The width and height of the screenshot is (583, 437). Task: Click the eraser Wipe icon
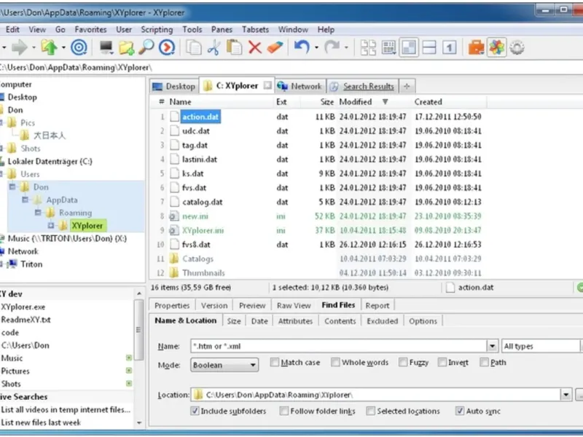(275, 47)
